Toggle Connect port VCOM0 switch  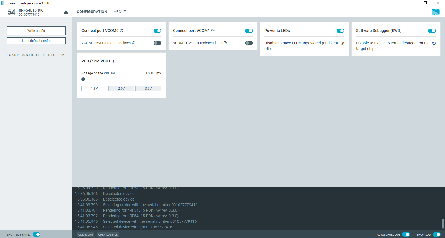tap(157, 31)
